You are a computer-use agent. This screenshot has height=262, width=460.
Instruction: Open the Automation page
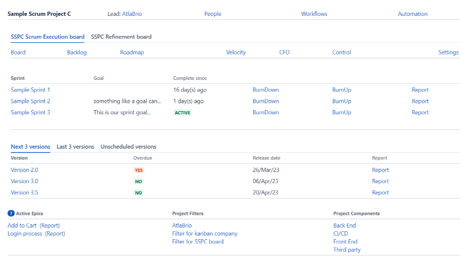tap(412, 14)
